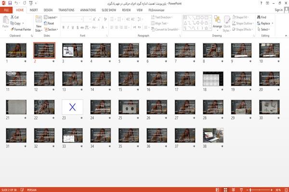Viewport: 289px width, 192px height.
Task: Select slide 23 thumbnail with blue X
Action: coord(72,107)
